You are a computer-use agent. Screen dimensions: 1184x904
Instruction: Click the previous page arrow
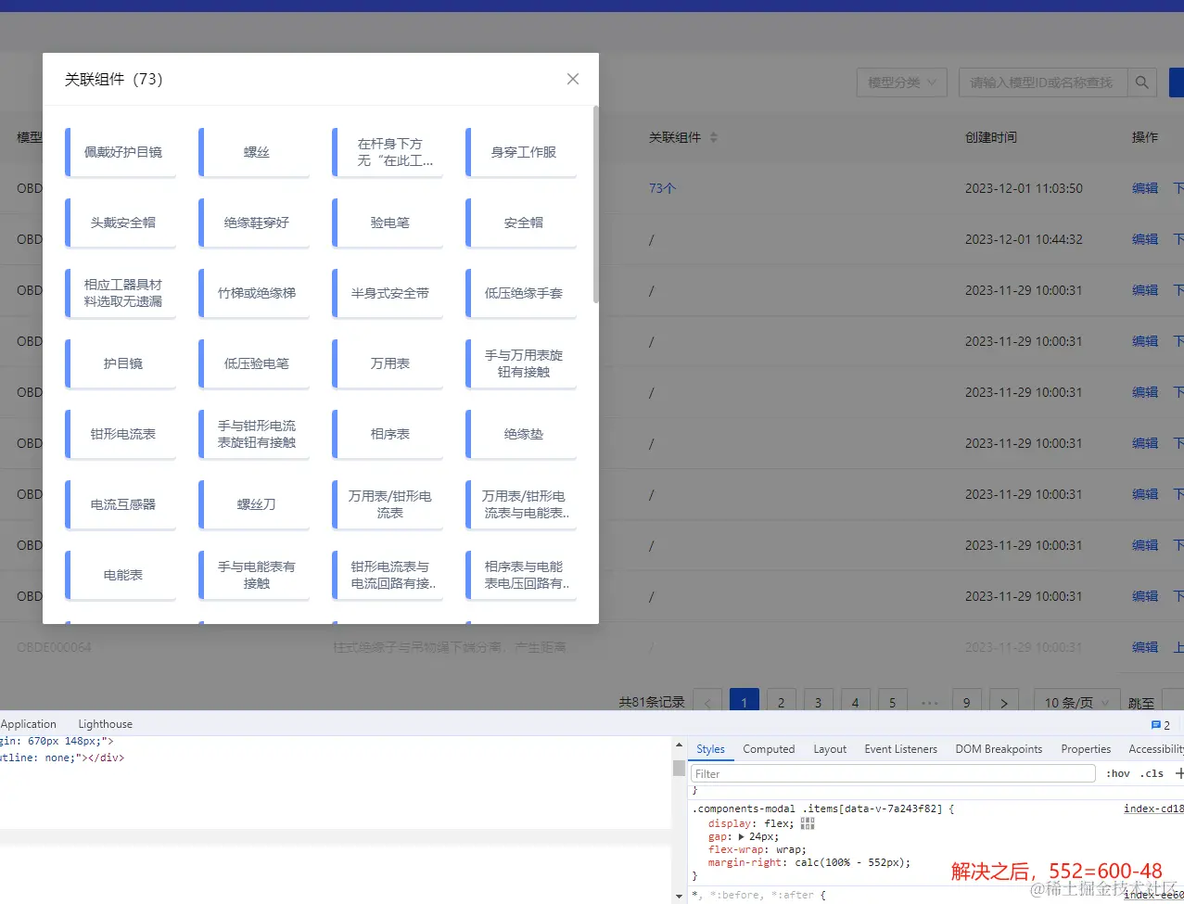coord(707,702)
